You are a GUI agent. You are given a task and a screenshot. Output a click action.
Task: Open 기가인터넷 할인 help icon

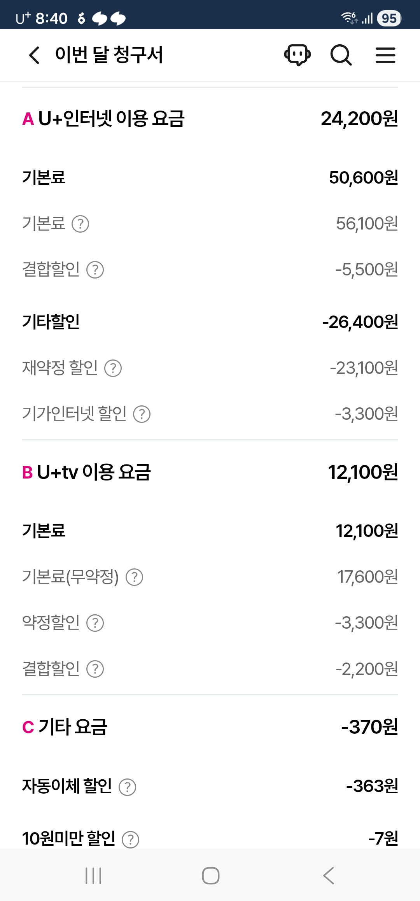[142, 414]
